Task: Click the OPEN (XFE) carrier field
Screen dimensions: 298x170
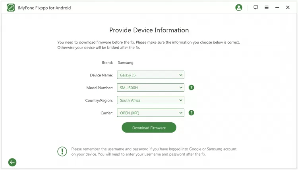Action: coord(147,113)
